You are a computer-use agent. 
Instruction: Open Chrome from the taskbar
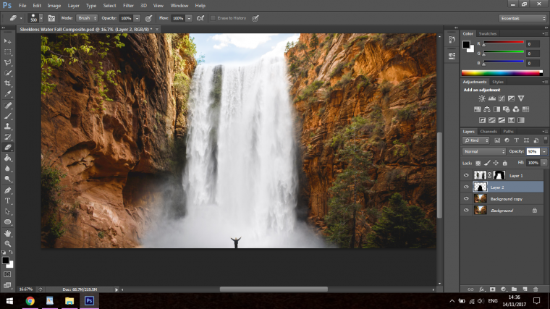30,301
